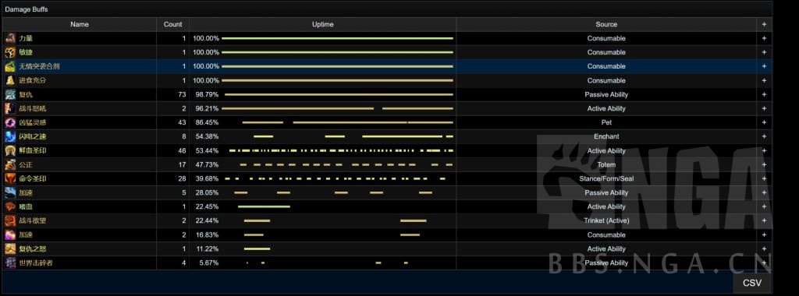Expand the 战斗欲望 row plus sign
This screenshot has width=799, height=296.
pos(764,220)
